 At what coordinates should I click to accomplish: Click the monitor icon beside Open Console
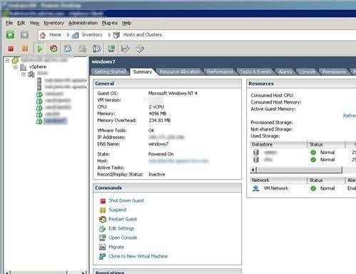102,238
